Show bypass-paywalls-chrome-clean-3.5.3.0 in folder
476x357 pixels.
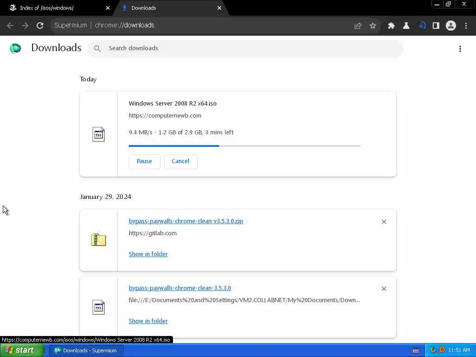click(148, 321)
